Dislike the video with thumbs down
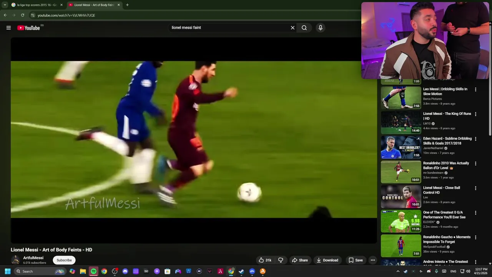 click(281, 260)
